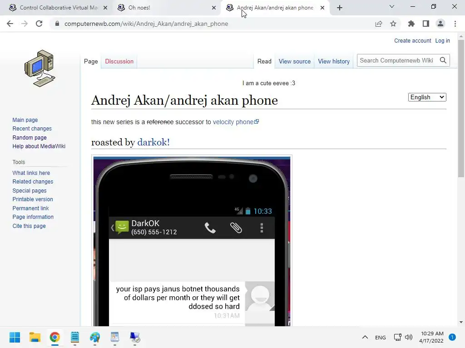Click the Computernewb wiki logo
The image size is (465, 348).
(x=40, y=68)
